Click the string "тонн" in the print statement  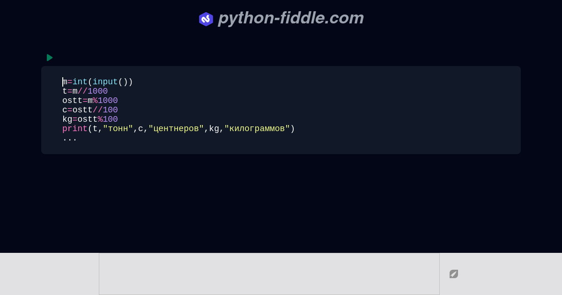click(x=118, y=129)
